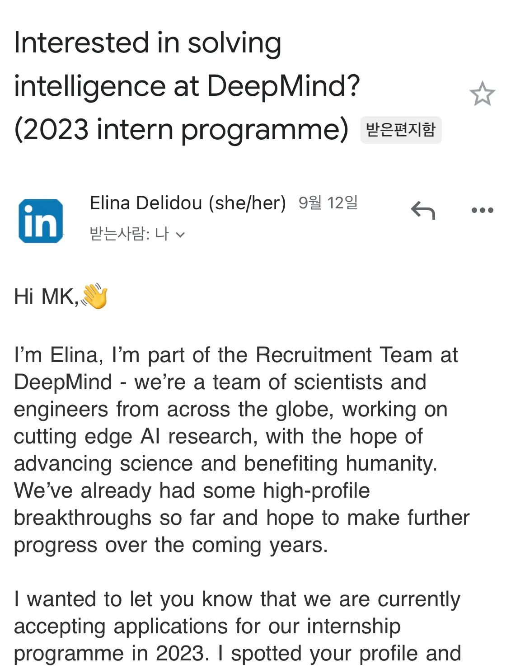Click 'DeepMind?' in the subject heading

tap(284, 86)
